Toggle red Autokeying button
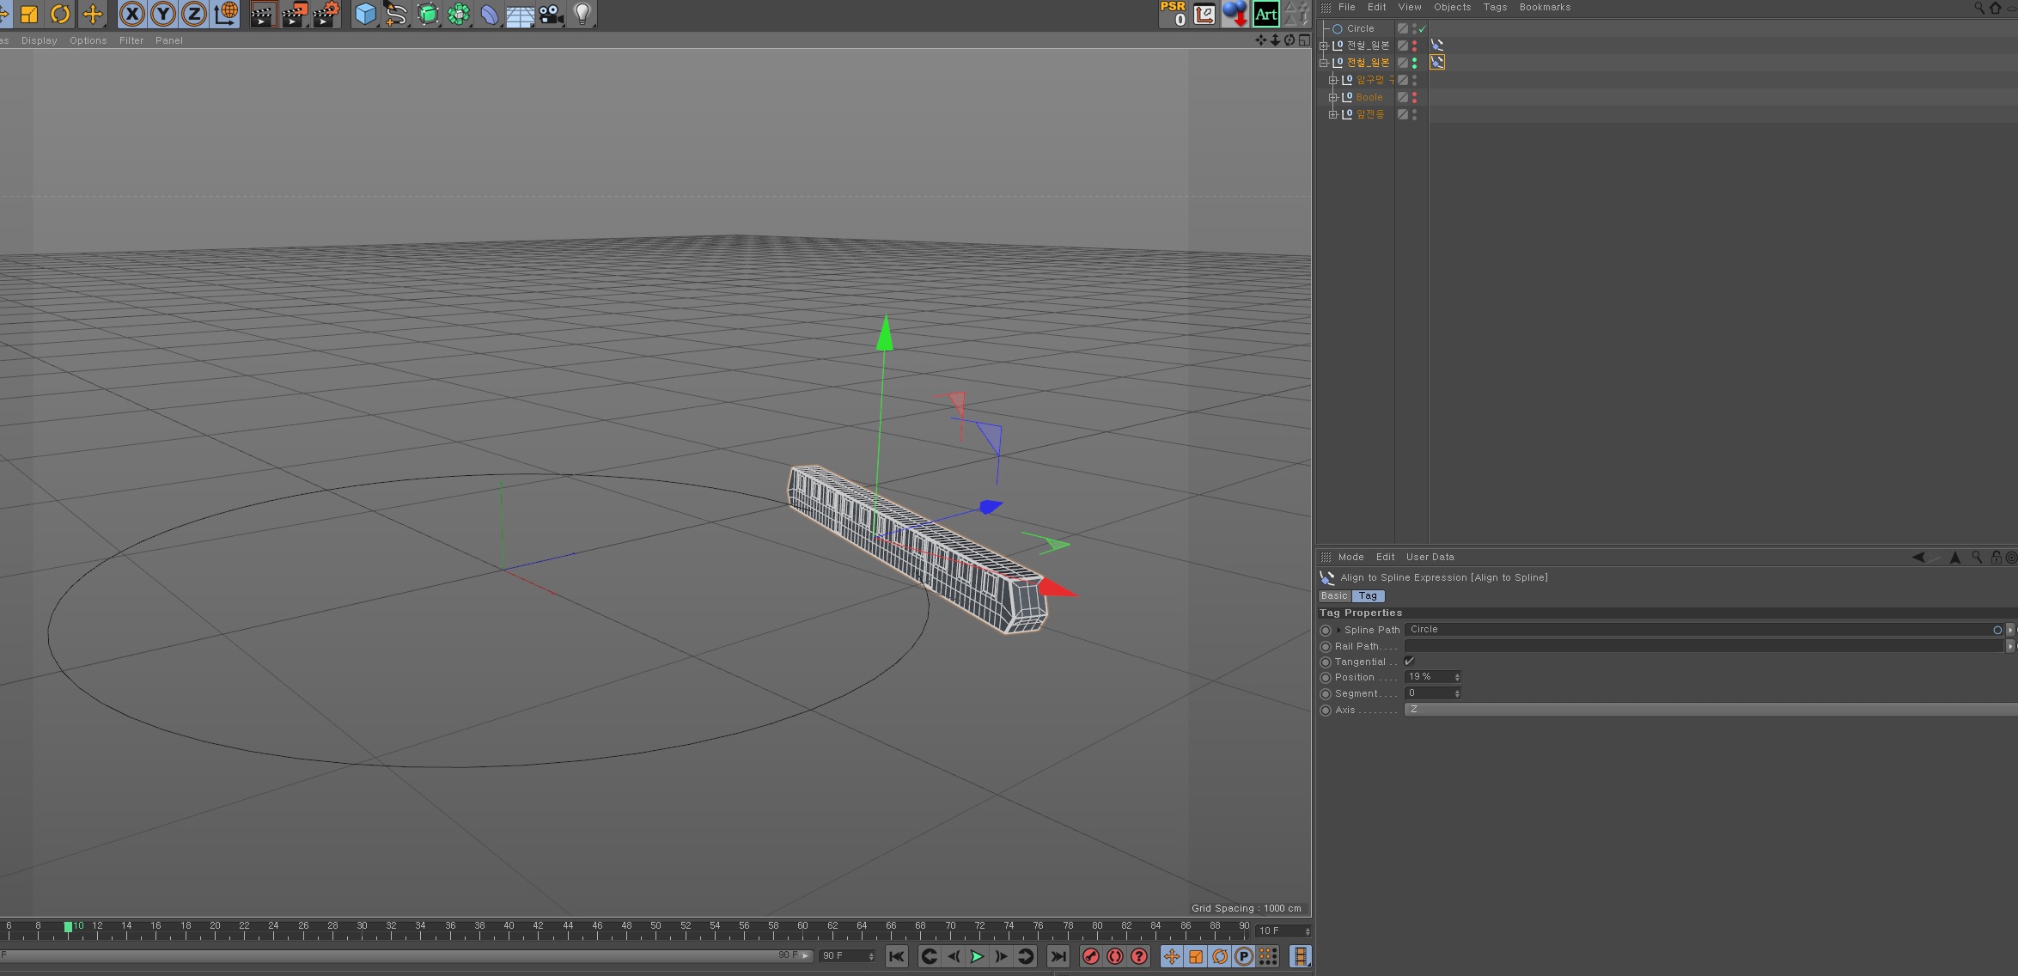The height and width of the screenshot is (976, 2018). pyautogui.click(x=1115, y=956)
